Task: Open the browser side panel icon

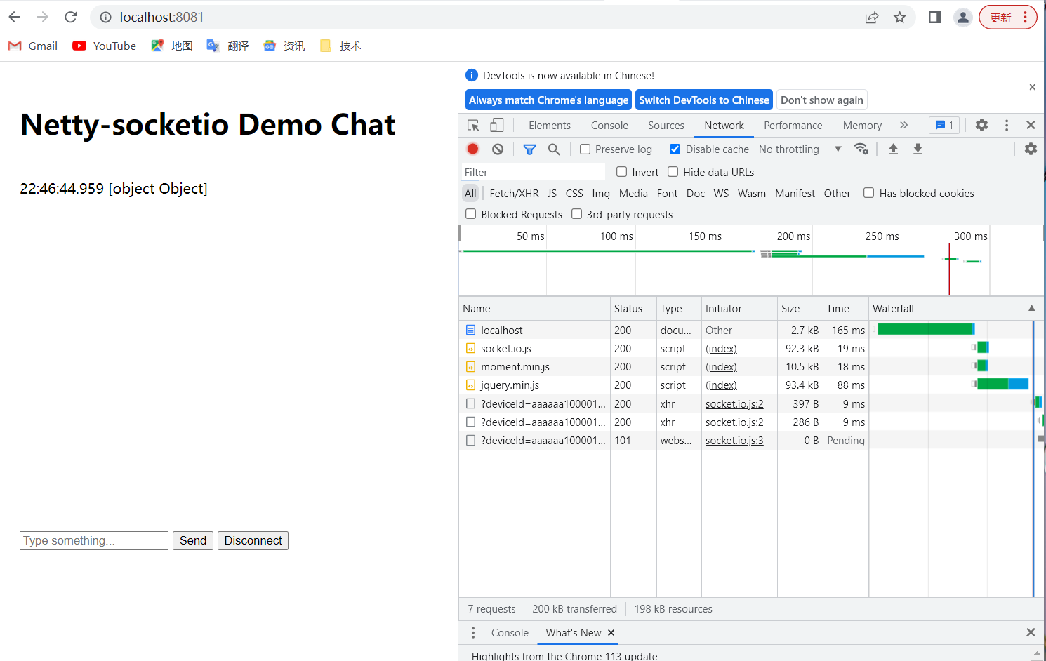Action: click(934, 17)
